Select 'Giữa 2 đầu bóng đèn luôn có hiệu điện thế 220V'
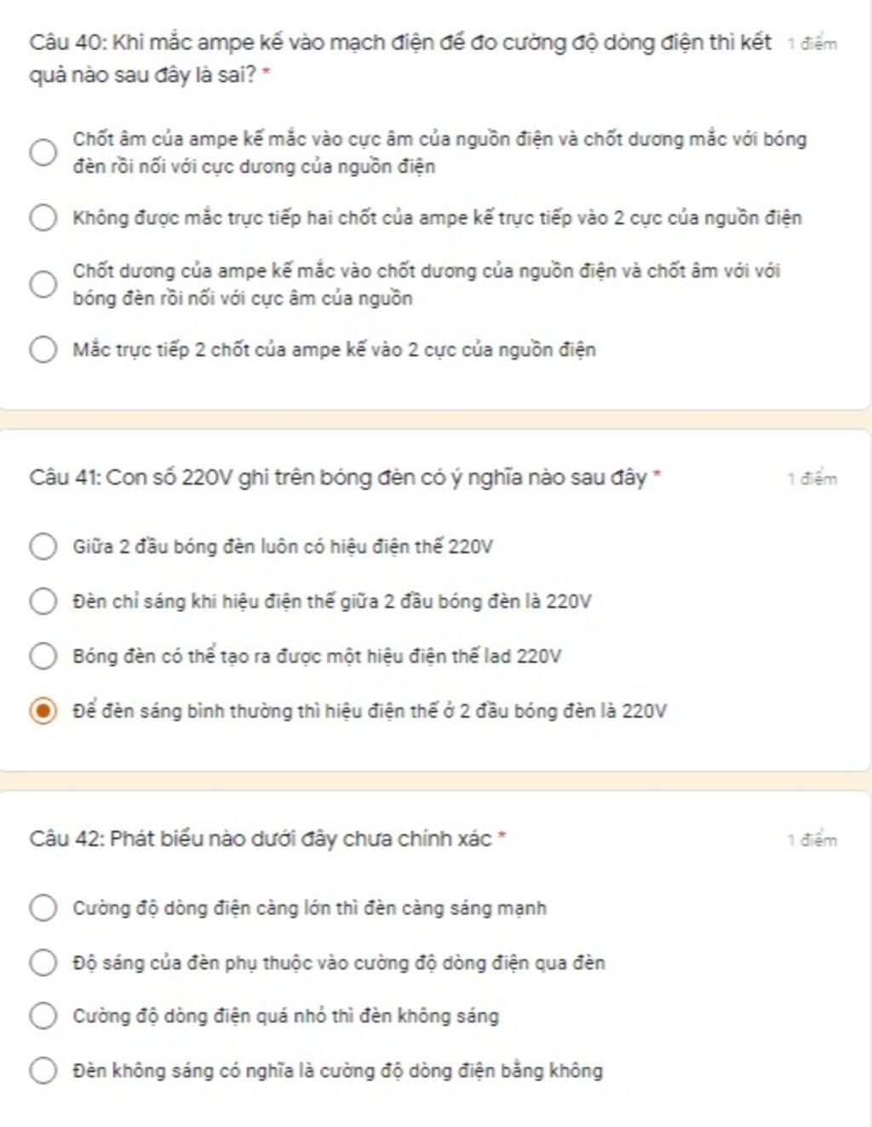872x1127 pixels. pos(43,546)
